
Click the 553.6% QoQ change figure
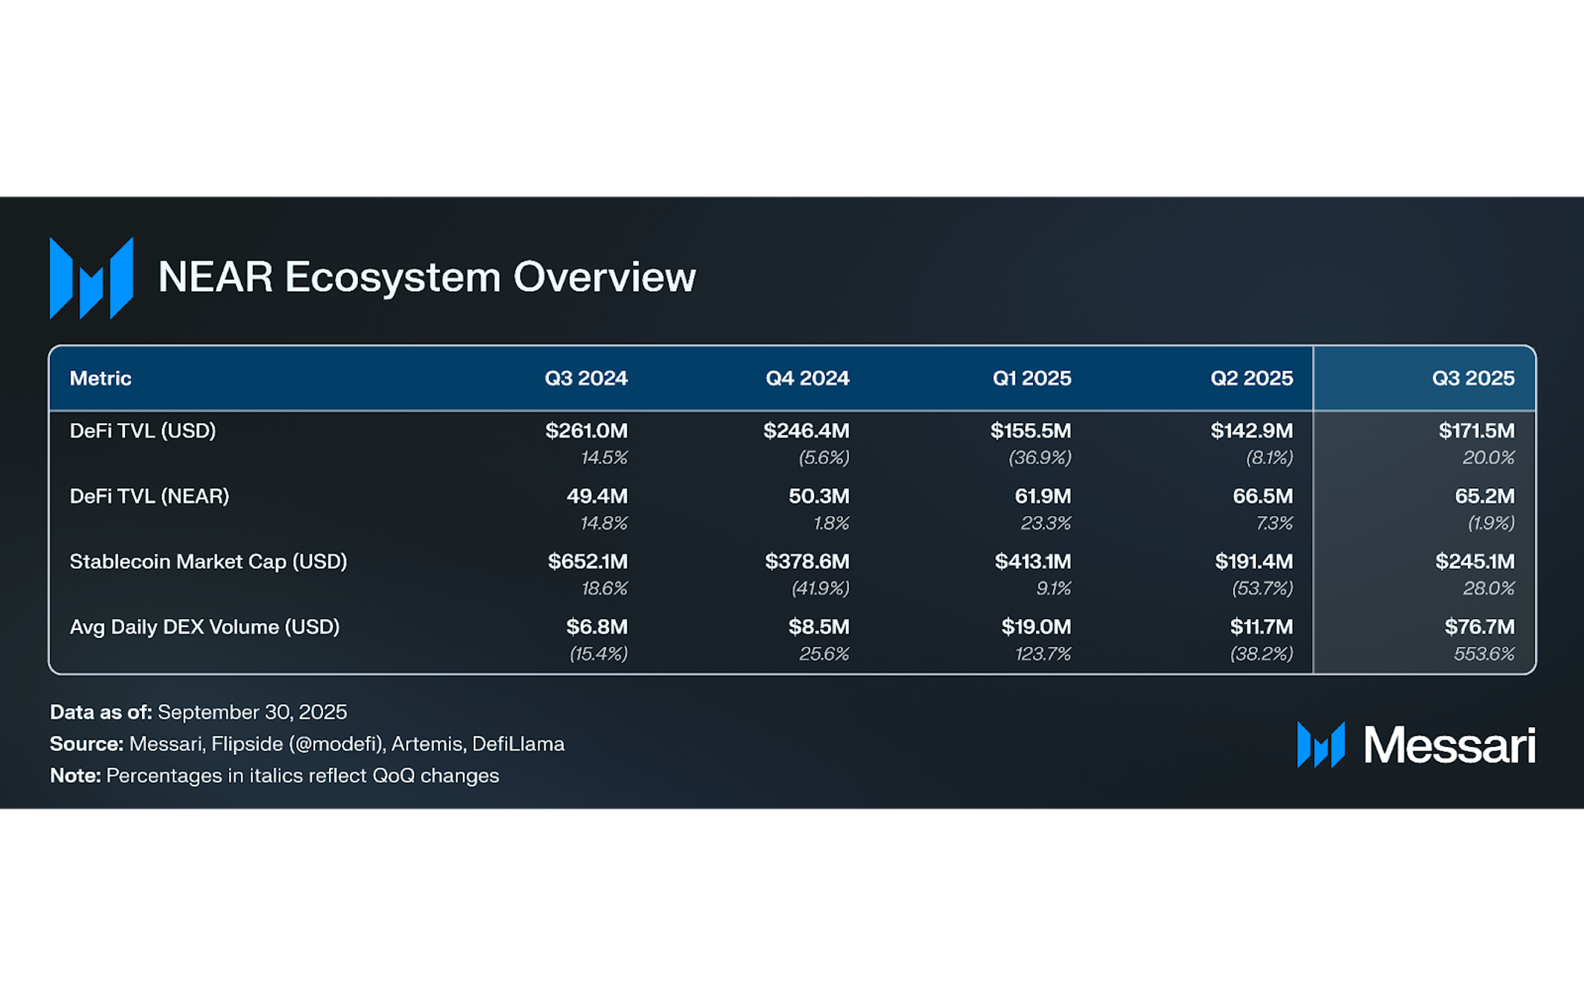1483,654
